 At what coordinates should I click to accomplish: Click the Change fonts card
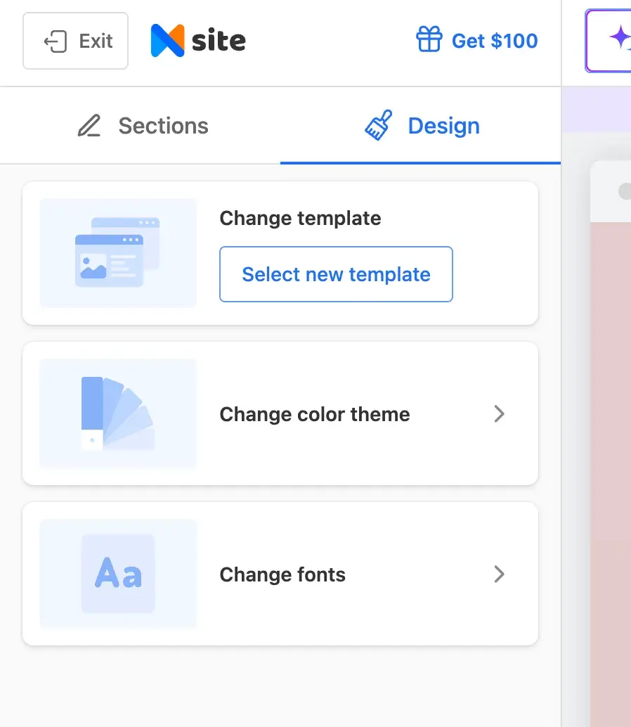280,574
